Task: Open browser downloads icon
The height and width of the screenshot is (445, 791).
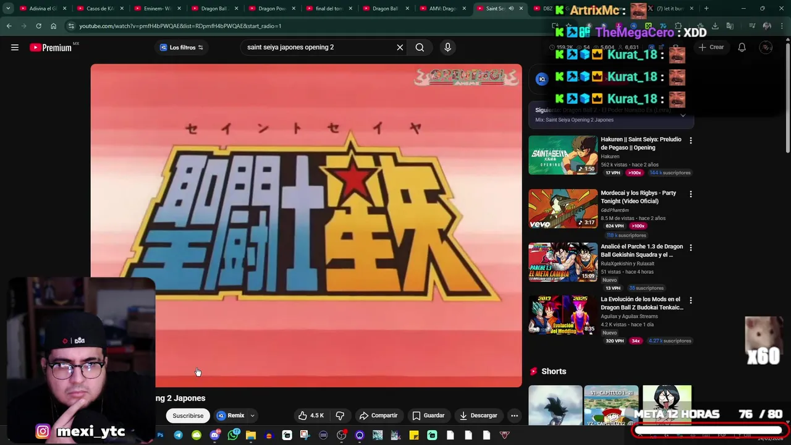Action: (715, 26)
